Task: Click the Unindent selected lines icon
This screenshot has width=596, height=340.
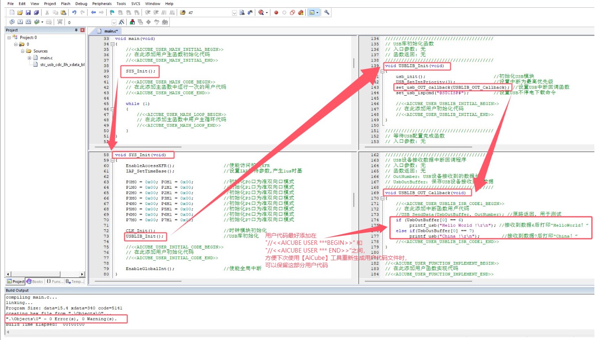Action: tap(156, 13)
